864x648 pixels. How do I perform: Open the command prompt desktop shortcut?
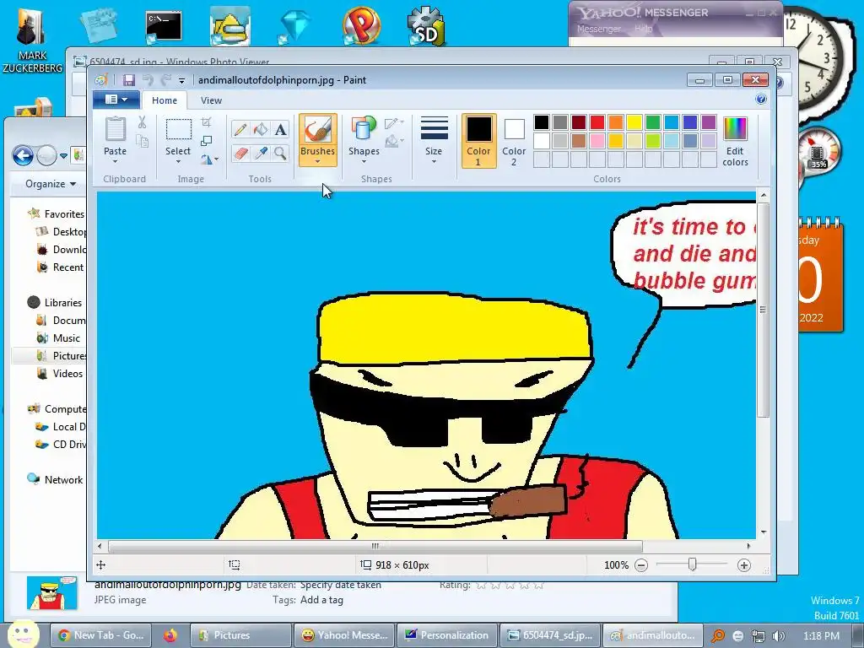click(x=164, y=26)
